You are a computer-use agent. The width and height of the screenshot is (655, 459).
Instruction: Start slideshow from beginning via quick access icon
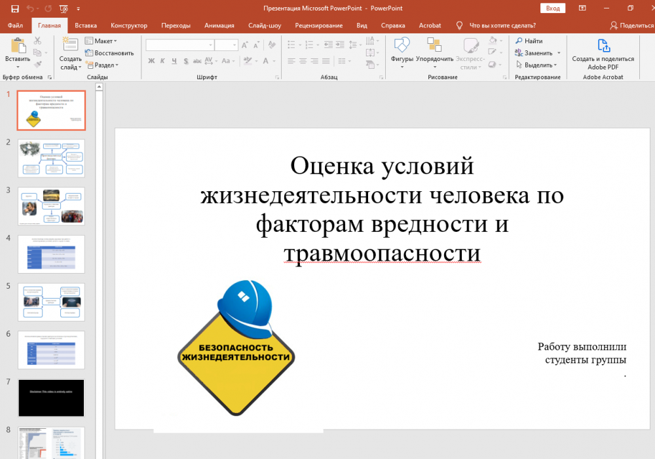pyautogui.click(x=63, y=9)
